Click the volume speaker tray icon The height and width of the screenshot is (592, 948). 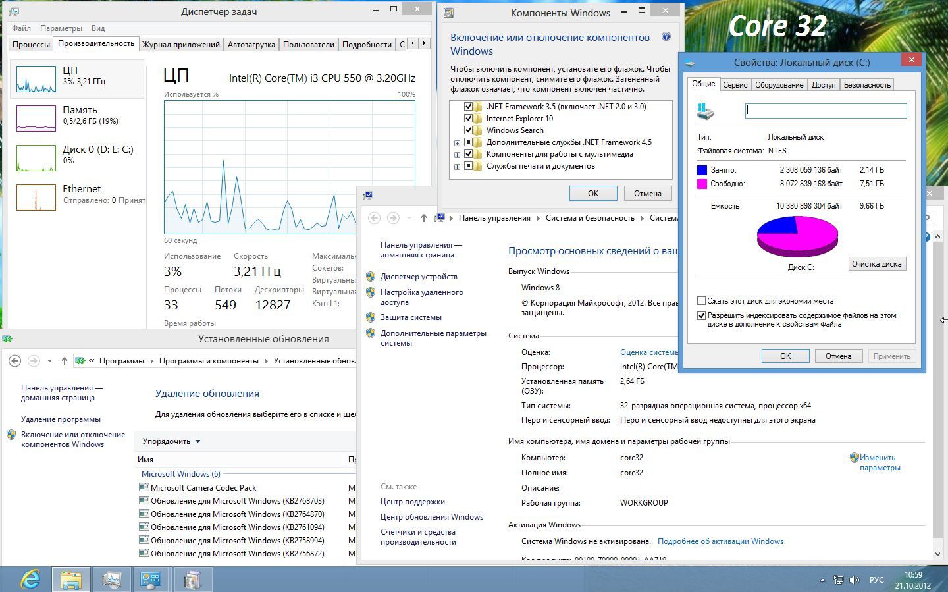855,580
